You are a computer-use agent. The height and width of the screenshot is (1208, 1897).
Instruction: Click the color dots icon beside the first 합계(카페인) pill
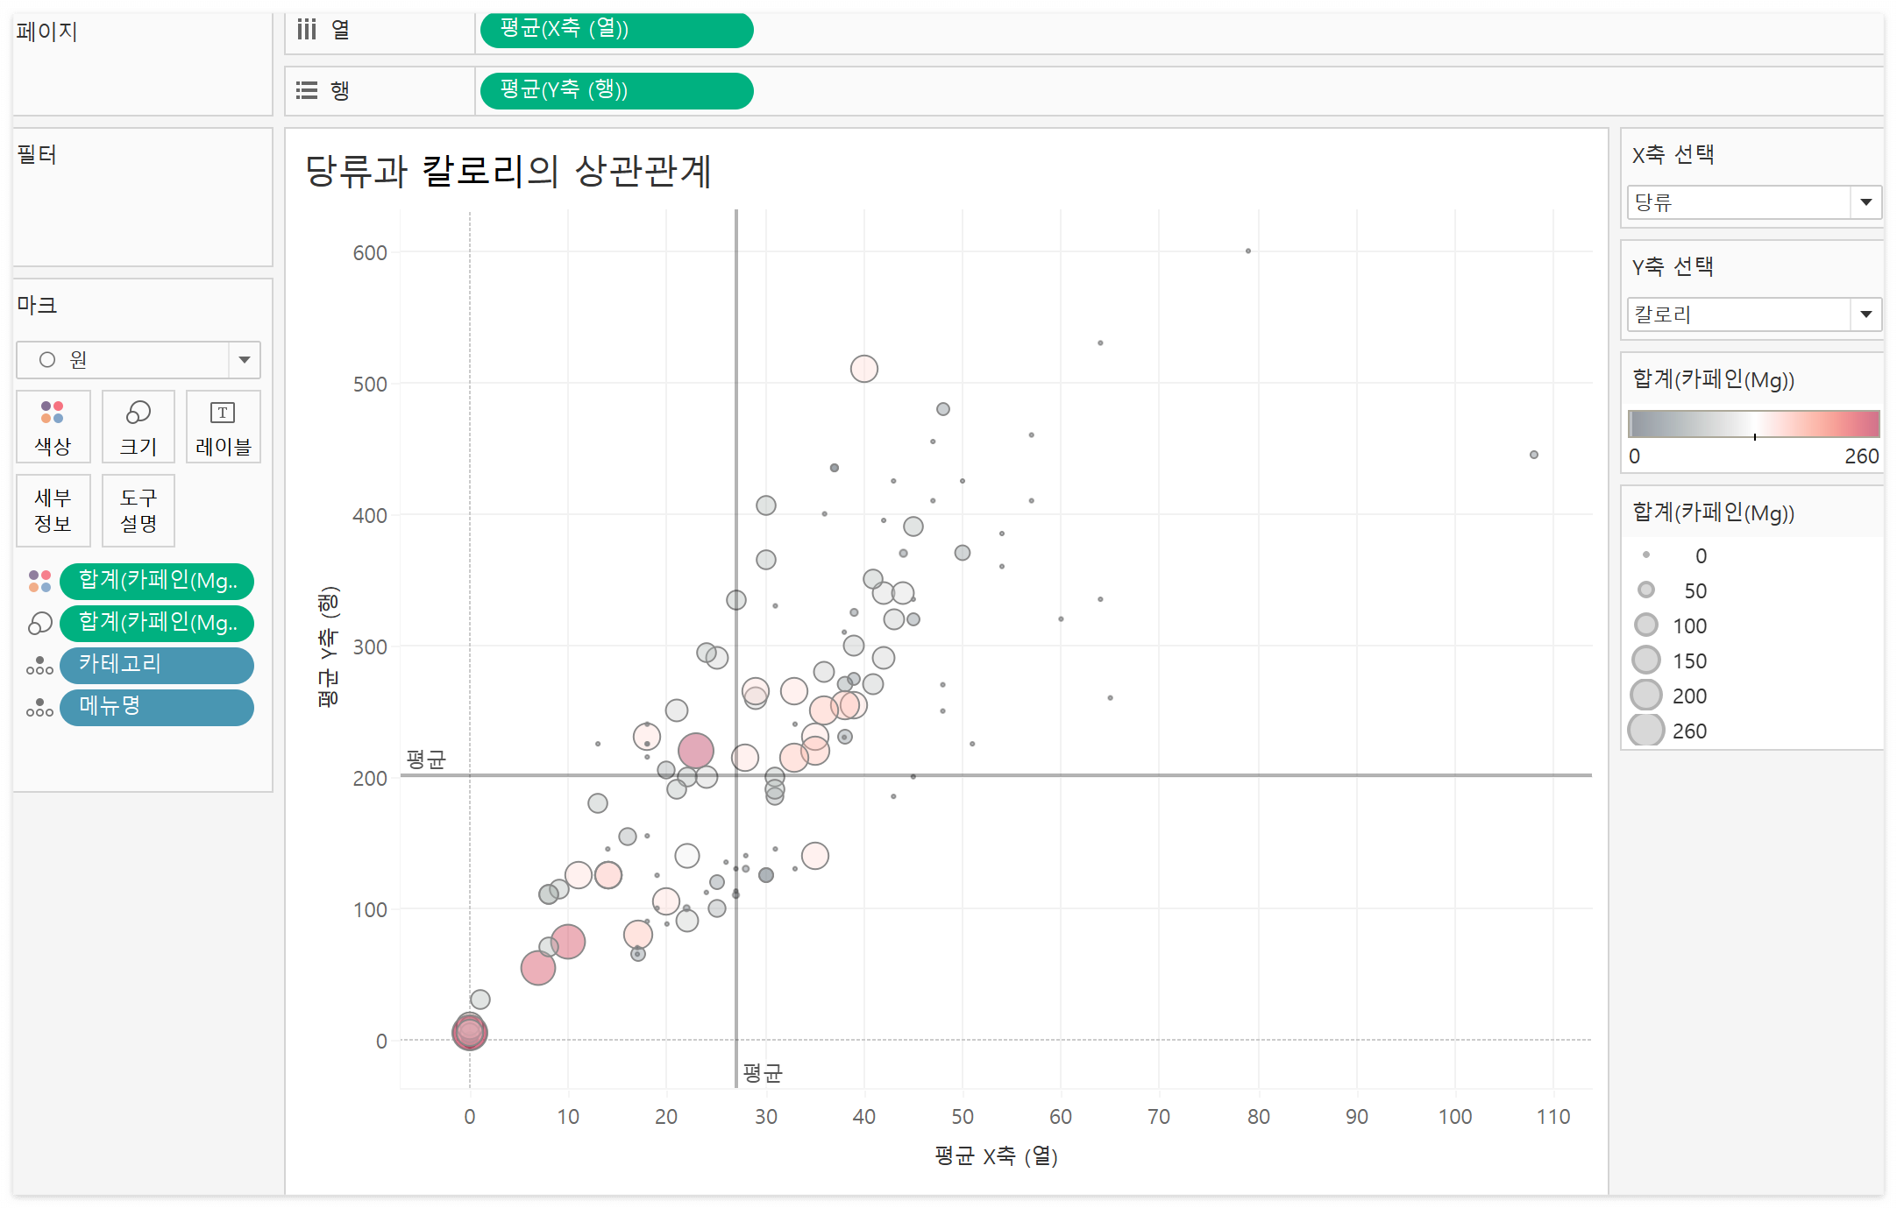point(39,581)
